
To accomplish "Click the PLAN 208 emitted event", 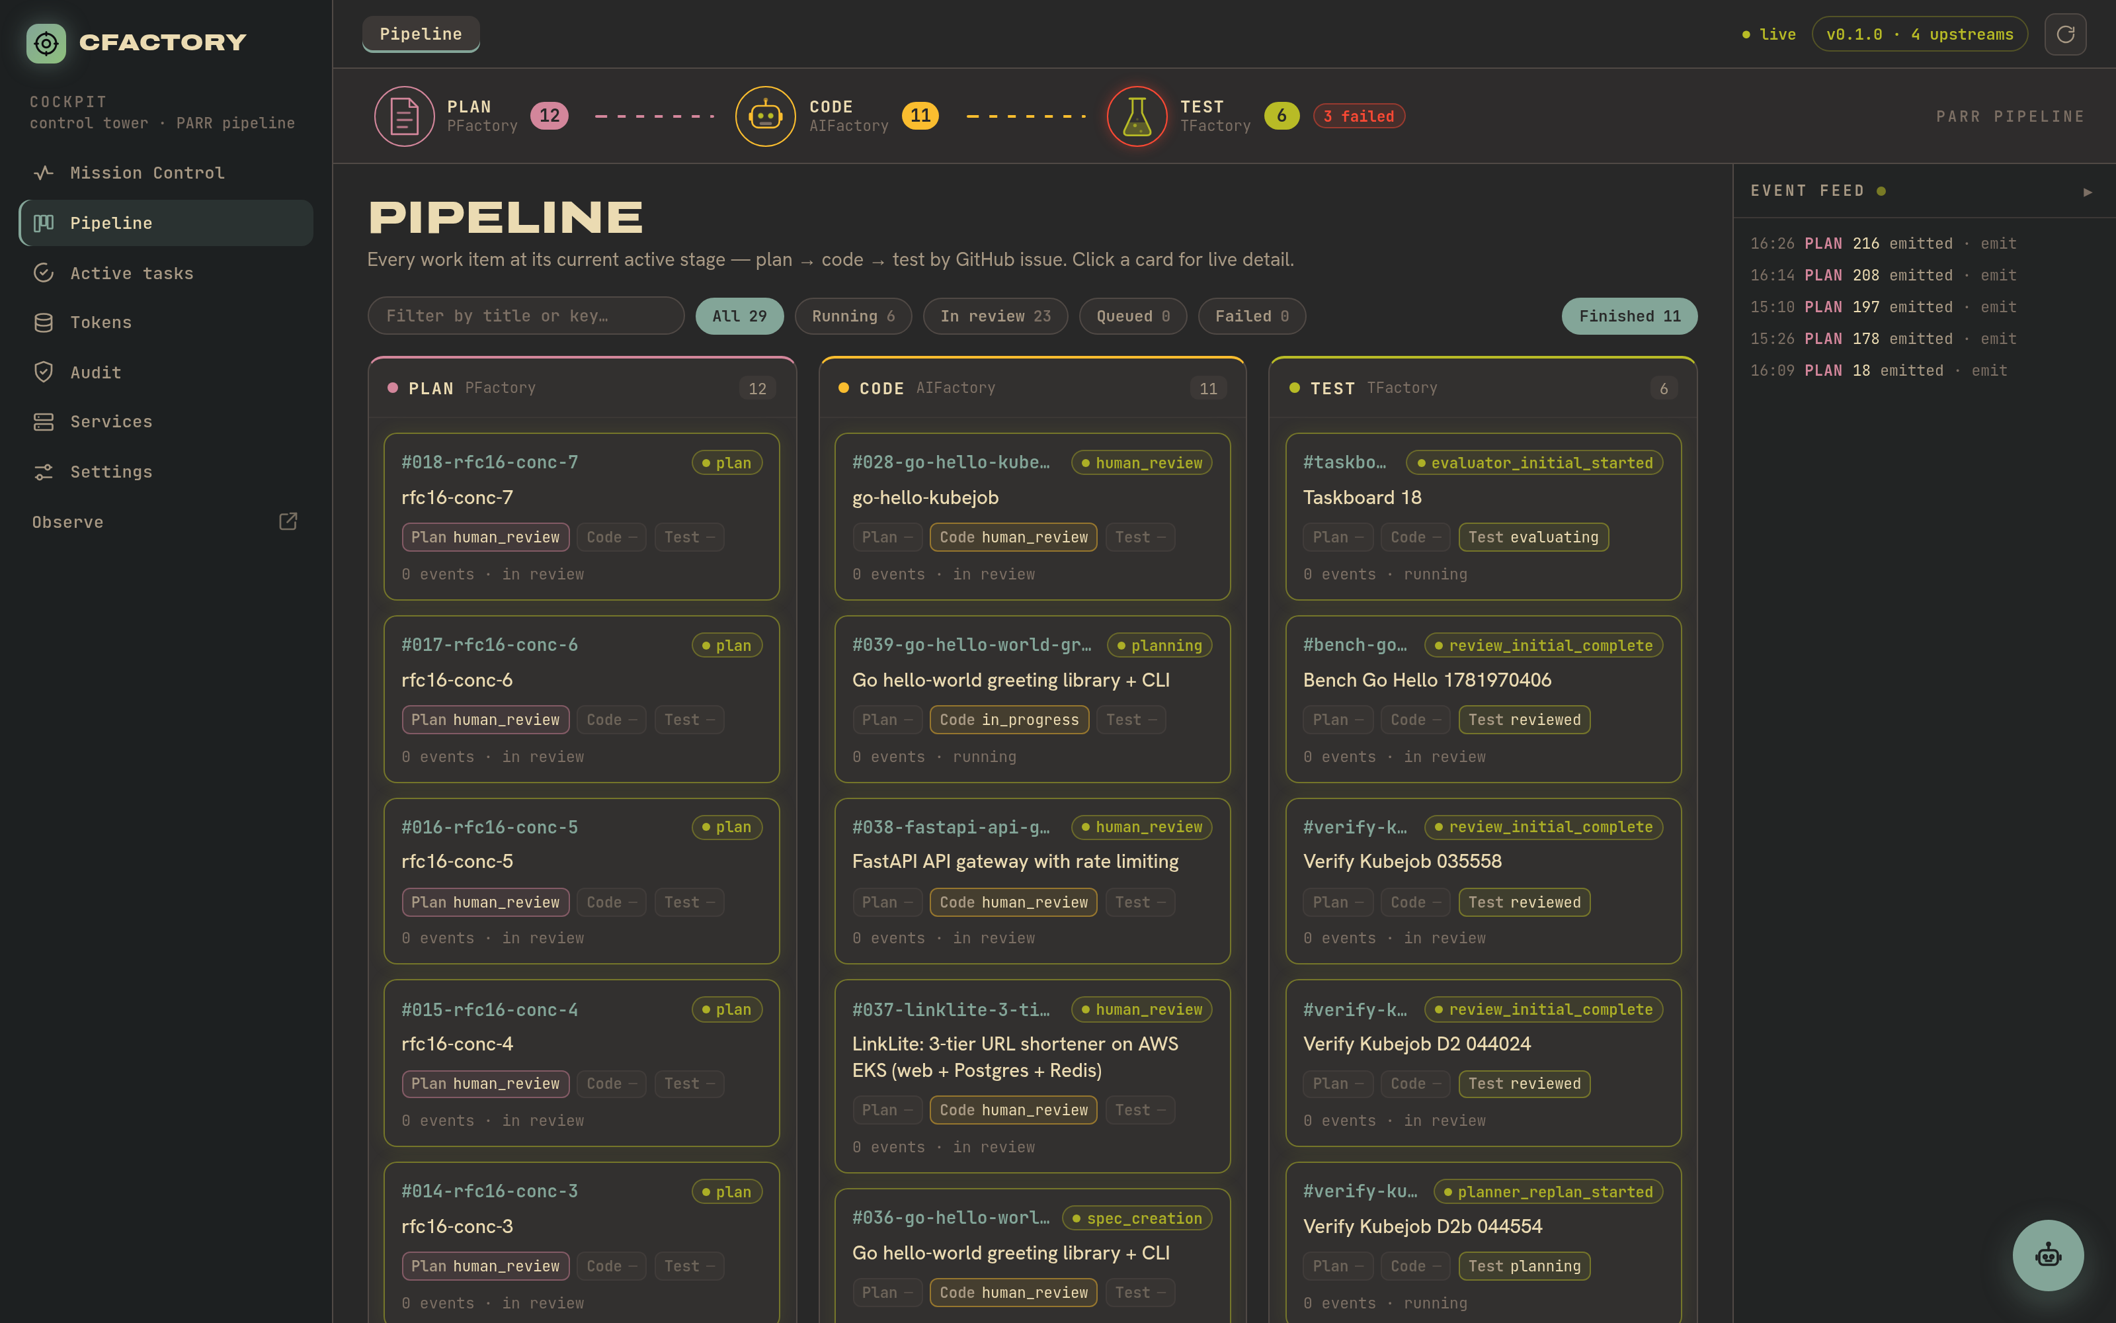I will click(x=1883, y=276).
